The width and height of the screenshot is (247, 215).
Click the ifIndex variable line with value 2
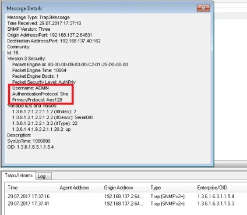pyautogui.click(x=44, y=112)
